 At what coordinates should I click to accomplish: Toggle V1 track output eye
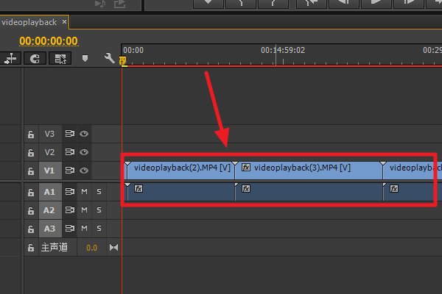(x=85, y=171)
